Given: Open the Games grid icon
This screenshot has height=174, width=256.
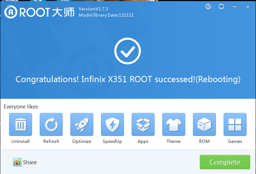Looking at the screenshot, I should click(235, 124).
